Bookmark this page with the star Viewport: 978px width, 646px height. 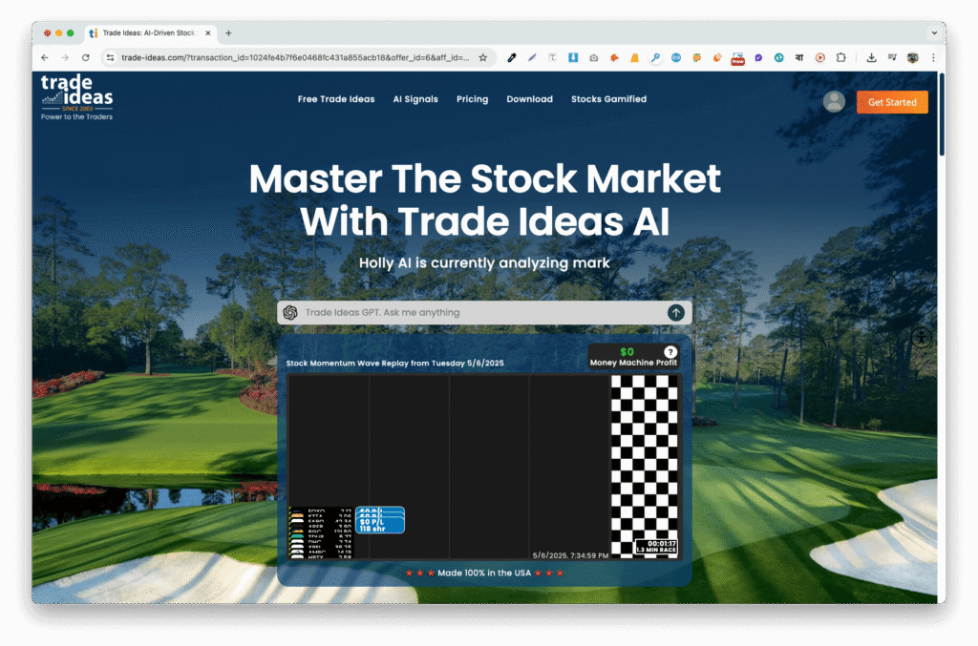pyautogui.click(x=482, y=58)
